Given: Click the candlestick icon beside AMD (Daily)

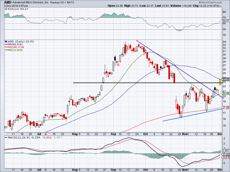Looking at the screenshot, I should tap(6, 41).
